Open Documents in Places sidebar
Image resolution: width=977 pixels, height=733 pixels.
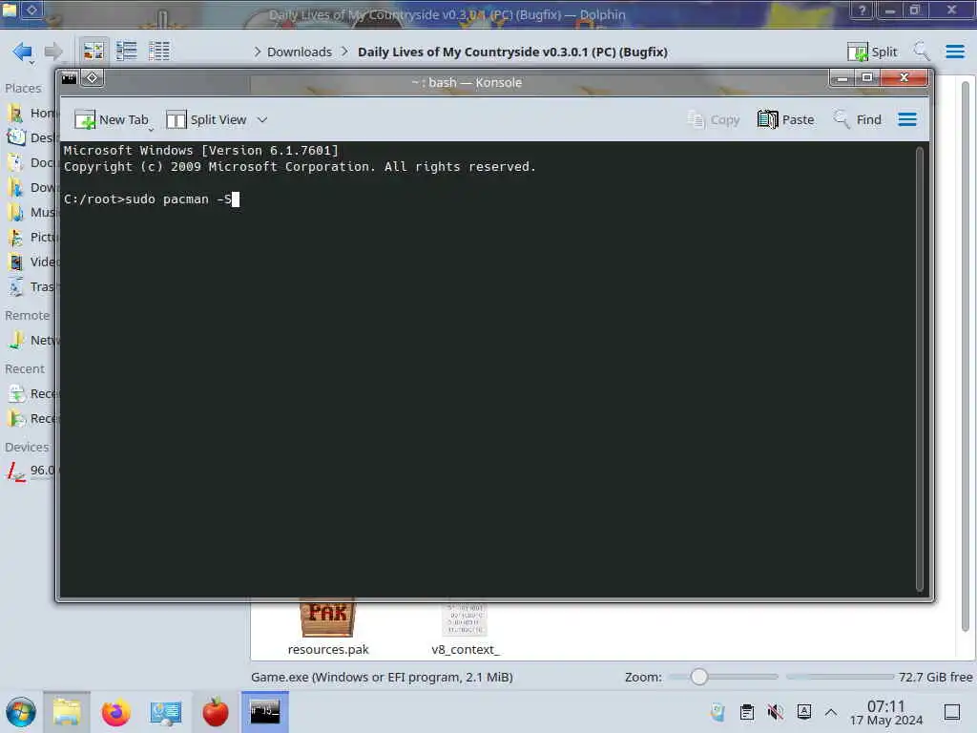click(31, 162)
